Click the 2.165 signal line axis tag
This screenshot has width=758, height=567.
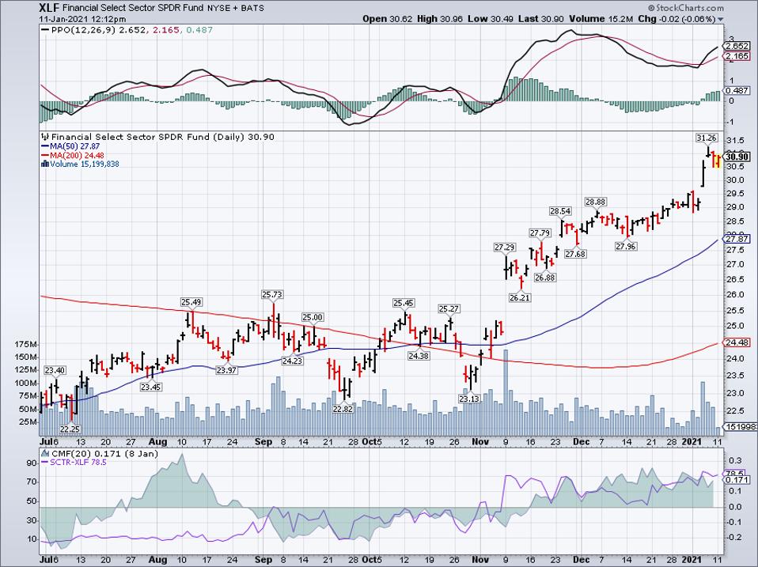pyautogui.click(x=737, y=56)
